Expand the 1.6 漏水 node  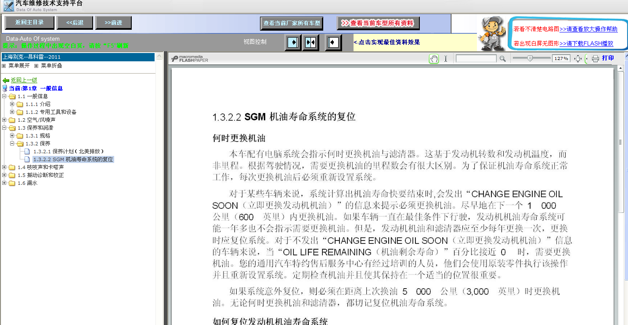click(4, 183)
